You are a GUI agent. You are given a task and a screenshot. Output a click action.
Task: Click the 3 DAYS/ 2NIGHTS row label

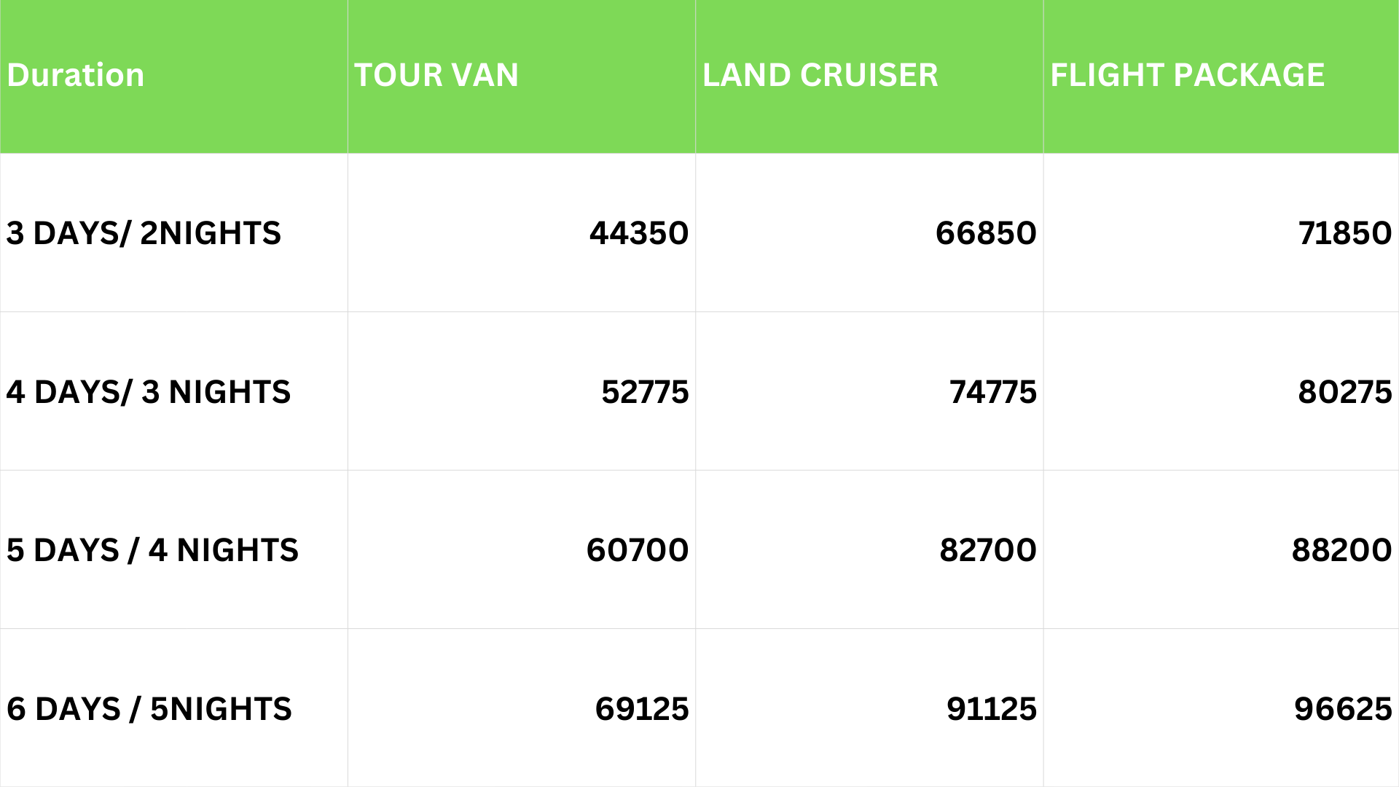[x=144, y=233]
